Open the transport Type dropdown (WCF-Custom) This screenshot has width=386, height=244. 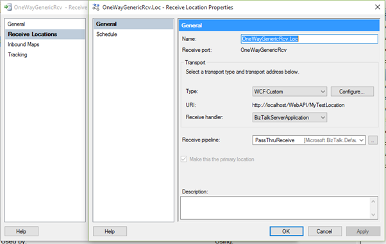290,92
